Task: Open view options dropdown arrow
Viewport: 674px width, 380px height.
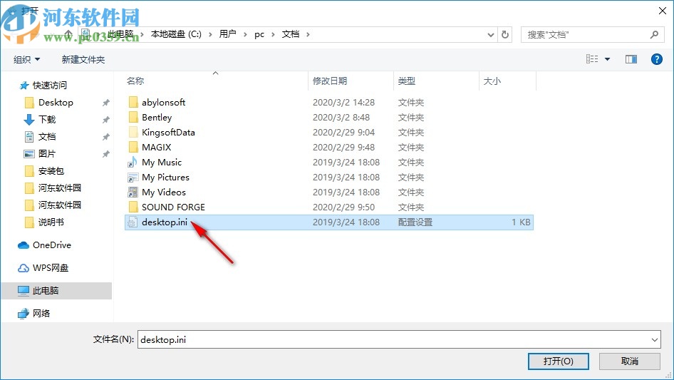Action: coord(607,59)
